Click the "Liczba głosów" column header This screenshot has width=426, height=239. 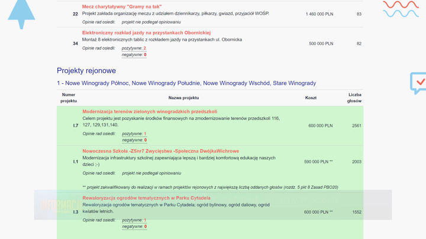click(354, 98)
